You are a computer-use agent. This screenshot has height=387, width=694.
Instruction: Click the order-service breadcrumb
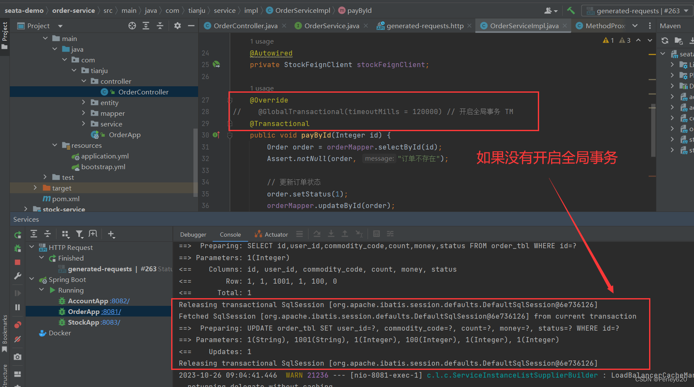click(x=74, y=11)
